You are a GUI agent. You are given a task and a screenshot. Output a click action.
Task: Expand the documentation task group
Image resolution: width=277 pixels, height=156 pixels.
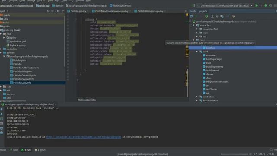[197, 101]
